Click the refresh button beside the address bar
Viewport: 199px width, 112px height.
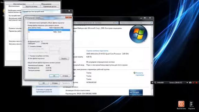(x=117, y=23)
